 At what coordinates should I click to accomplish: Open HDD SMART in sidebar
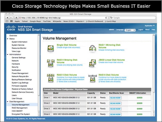coord(17,111)
